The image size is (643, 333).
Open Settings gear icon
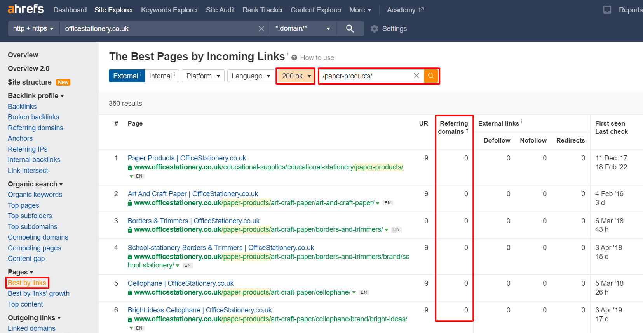click(x=374, y=29)
